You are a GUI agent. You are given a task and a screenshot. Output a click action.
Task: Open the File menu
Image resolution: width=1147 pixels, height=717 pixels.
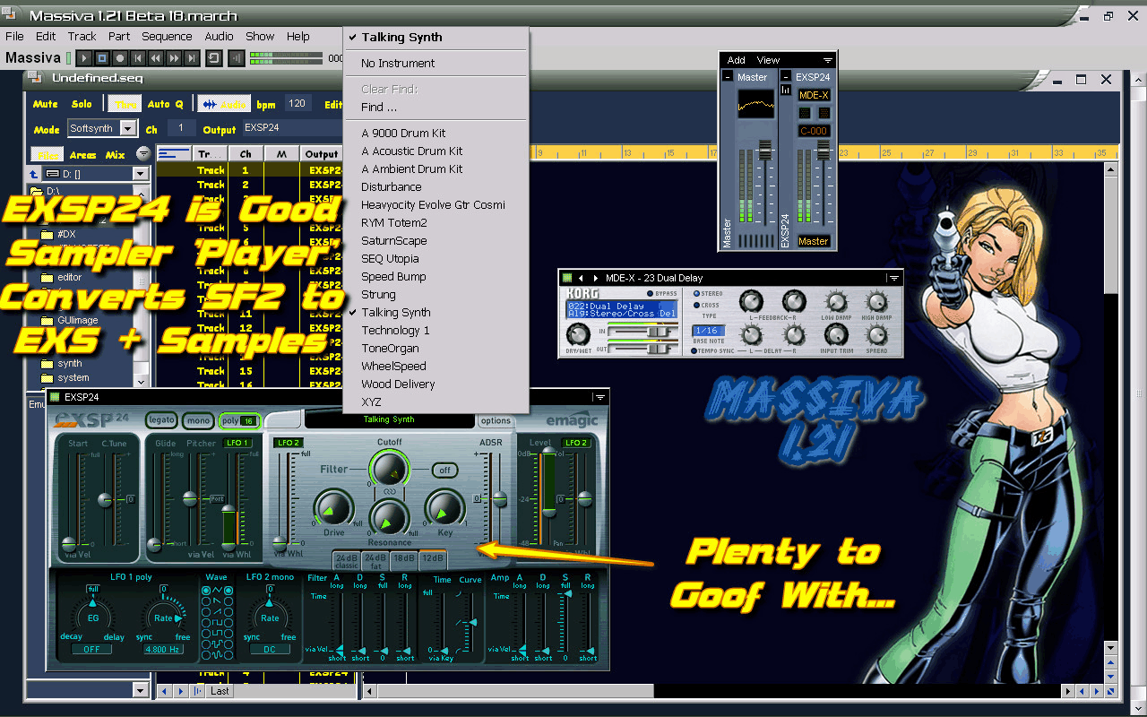(x=14, y=37)
